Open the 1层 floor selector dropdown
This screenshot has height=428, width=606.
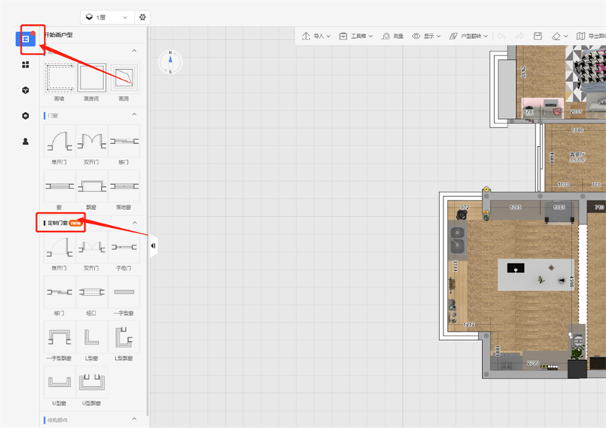pyautogui.click(x=105, y=17)
